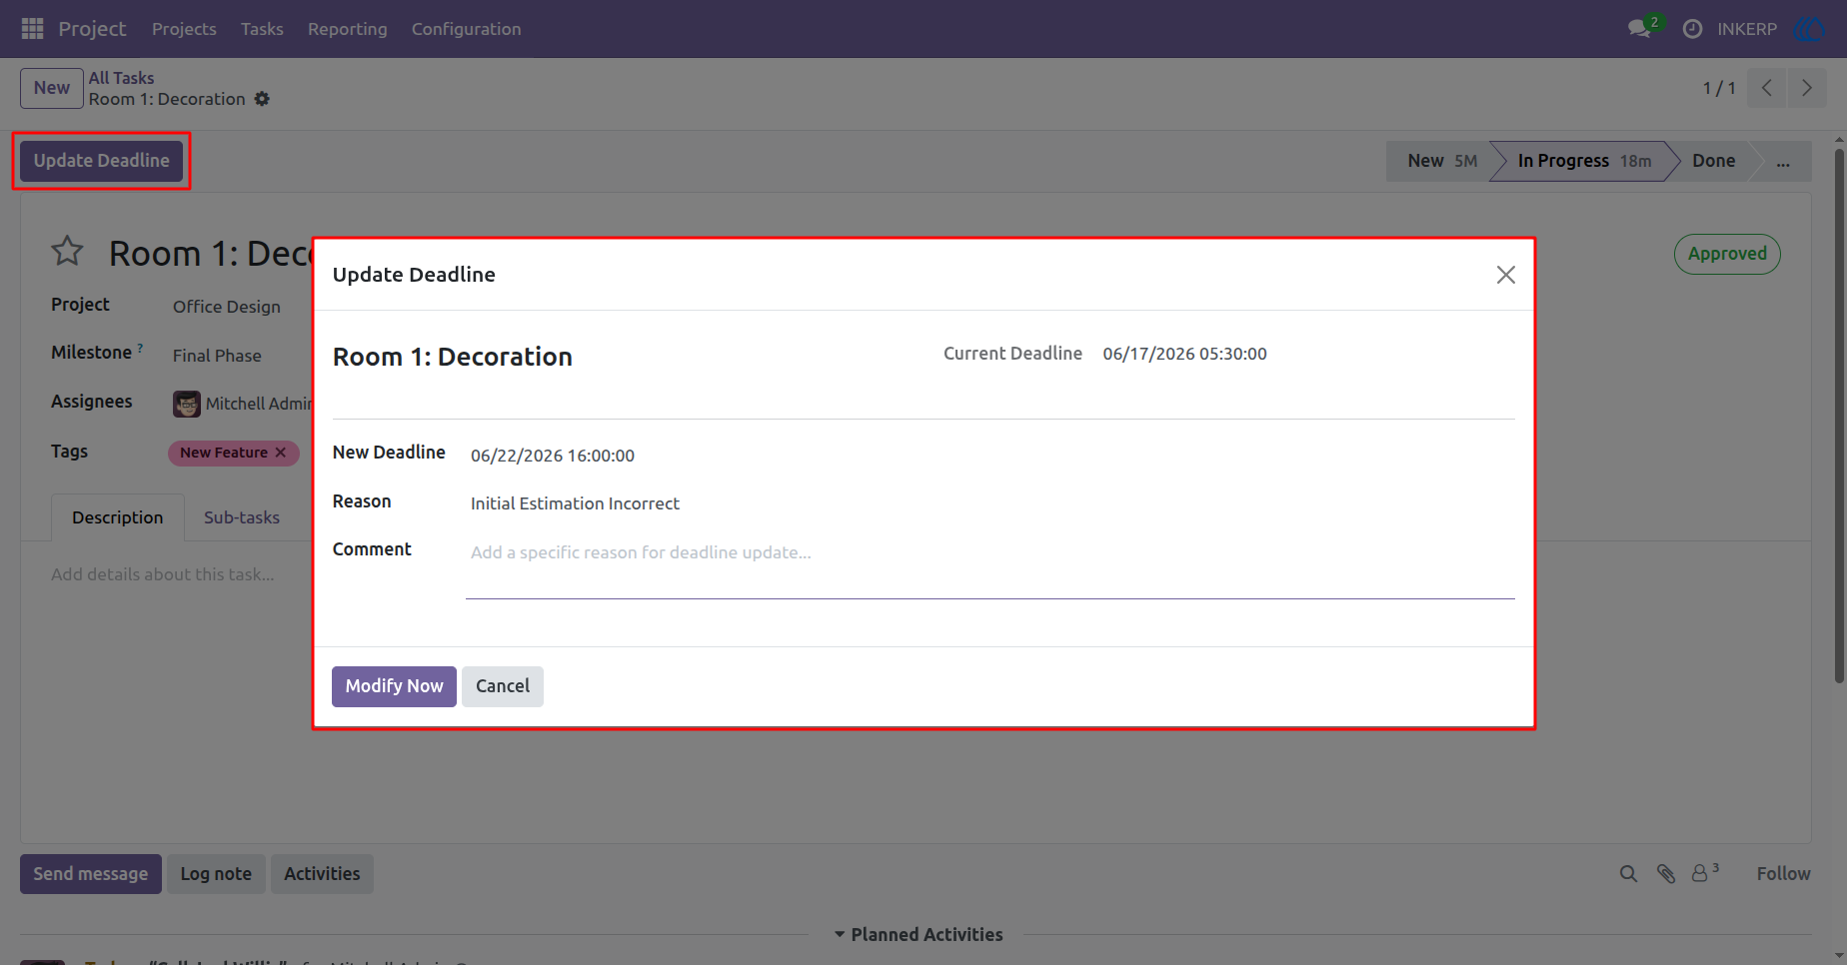Click the user avatar icon in navbar

pos(1810,29)
